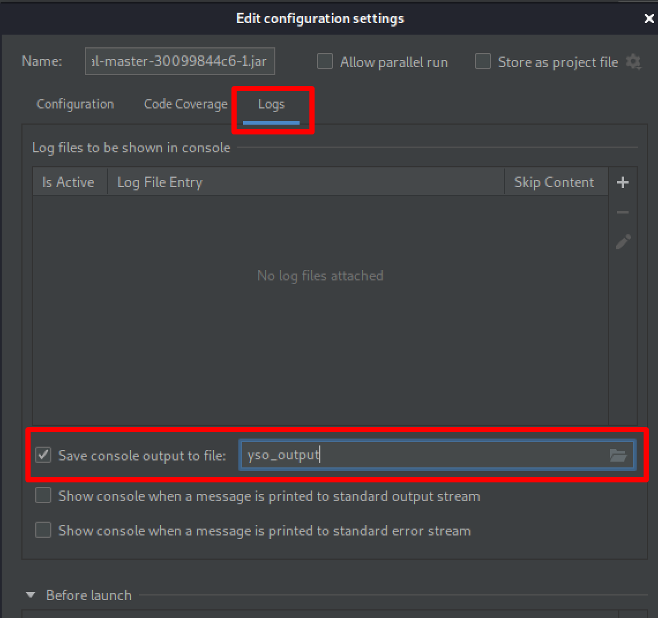Image resolution: width=658 pixels, height=618 pixels.
Task: Check Store as project file
Action: click(483, 62)
